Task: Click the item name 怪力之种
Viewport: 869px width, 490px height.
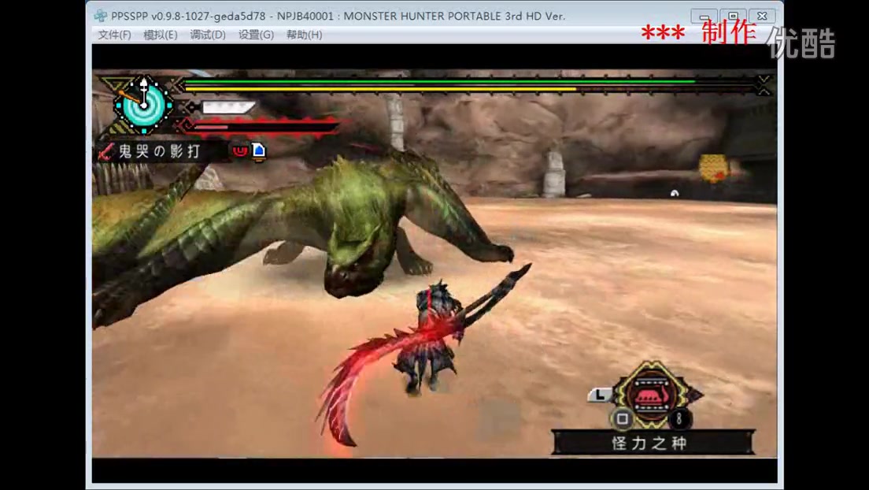Action: (x=650, y=443)
